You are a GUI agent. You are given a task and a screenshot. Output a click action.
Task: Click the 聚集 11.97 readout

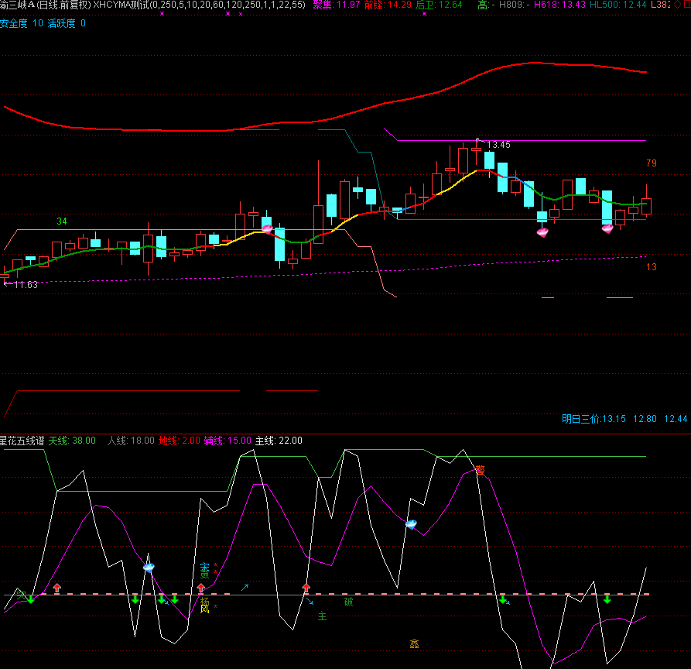337,5
